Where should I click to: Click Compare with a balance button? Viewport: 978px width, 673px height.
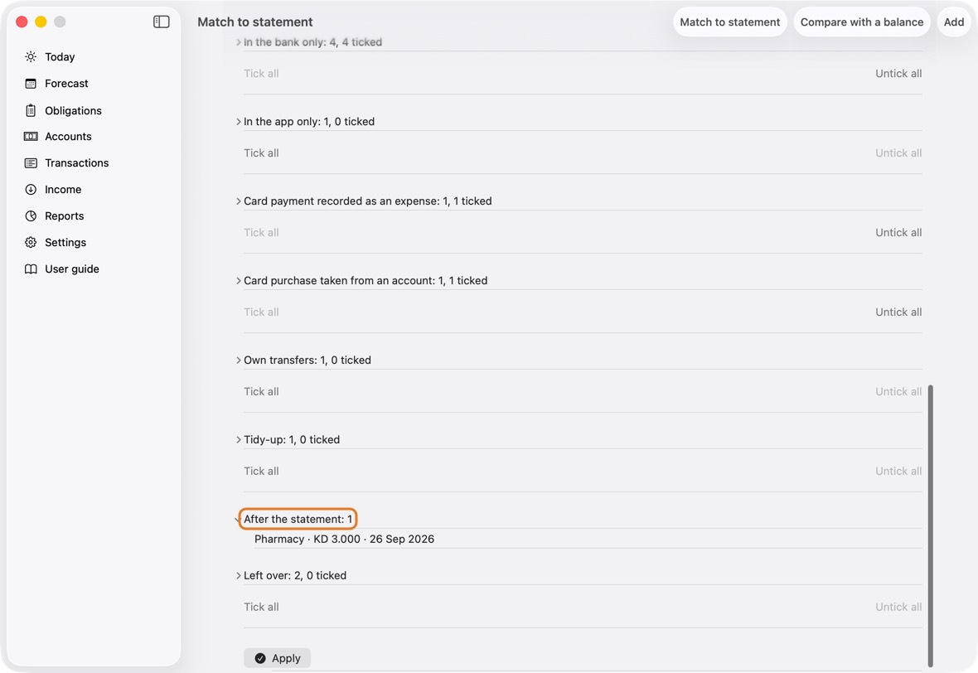[x=862, y=22]
